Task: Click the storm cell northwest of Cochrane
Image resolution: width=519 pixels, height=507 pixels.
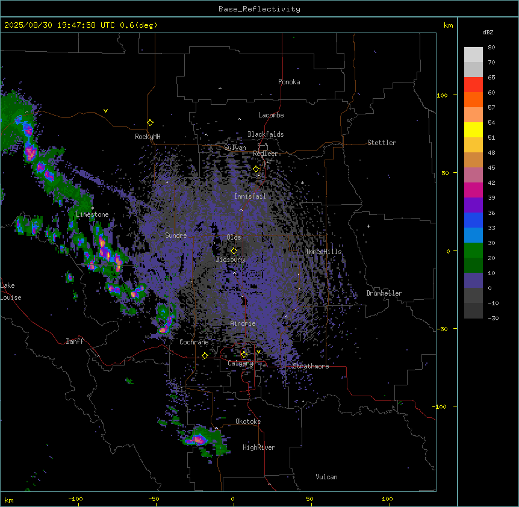Action: [166, 320]
